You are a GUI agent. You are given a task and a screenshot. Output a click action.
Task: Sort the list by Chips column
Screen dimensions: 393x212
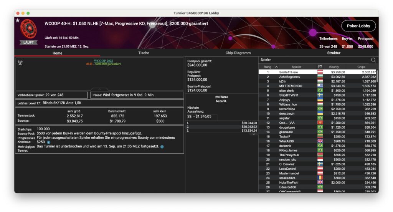click(x=361, y=67)
